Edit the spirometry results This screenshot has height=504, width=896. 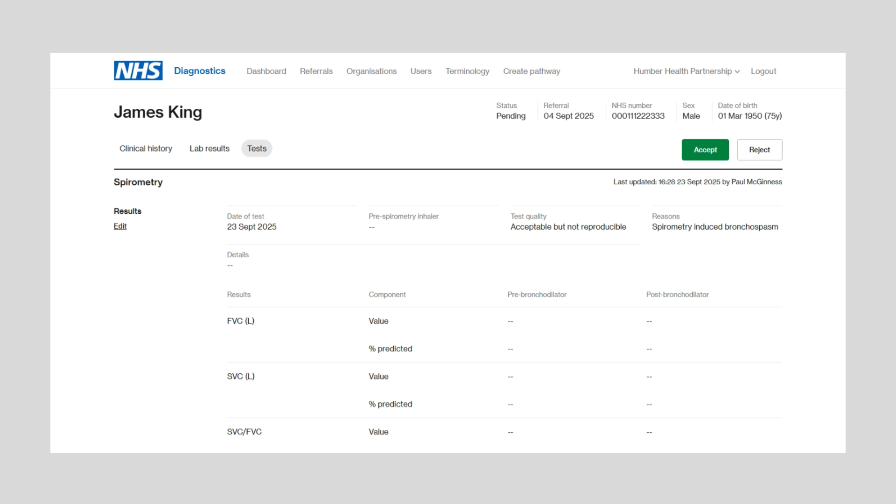[x=120, y=226]
